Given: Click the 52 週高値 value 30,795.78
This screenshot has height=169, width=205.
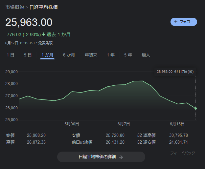Looking at the screenshot, I should pos(178,135).
